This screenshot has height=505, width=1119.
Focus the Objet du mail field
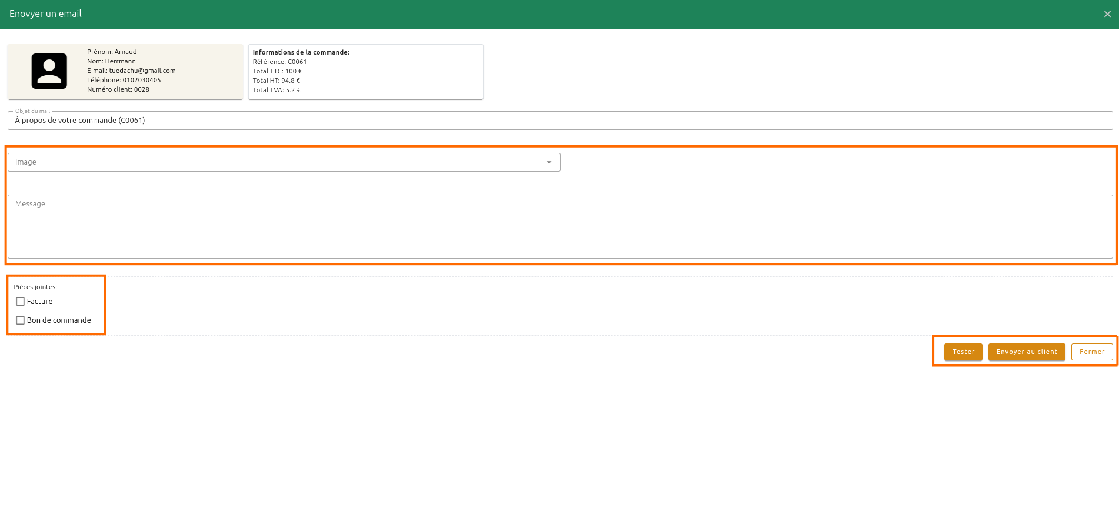559,121
